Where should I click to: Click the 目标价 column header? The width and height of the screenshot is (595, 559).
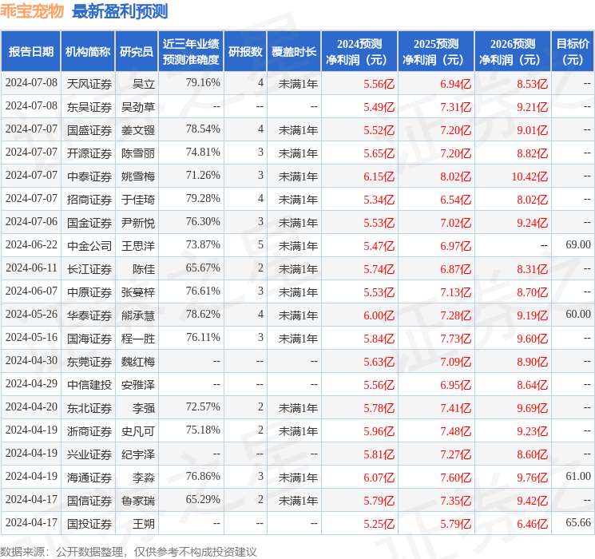(x=572, y=52)
